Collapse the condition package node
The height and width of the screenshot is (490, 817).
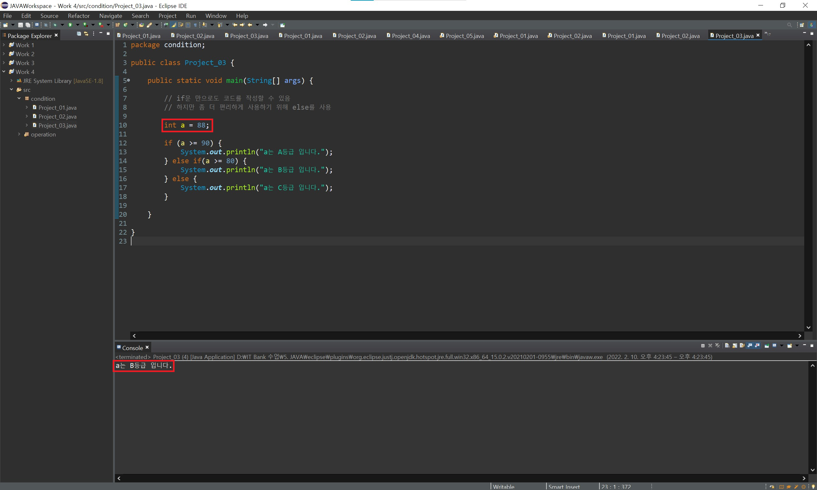[19, 99]
